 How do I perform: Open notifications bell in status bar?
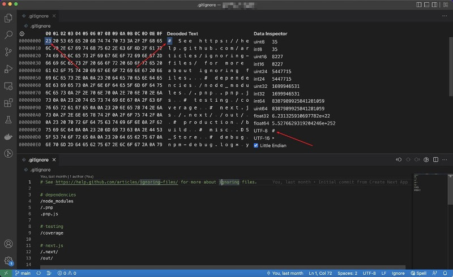click(445, 273)
